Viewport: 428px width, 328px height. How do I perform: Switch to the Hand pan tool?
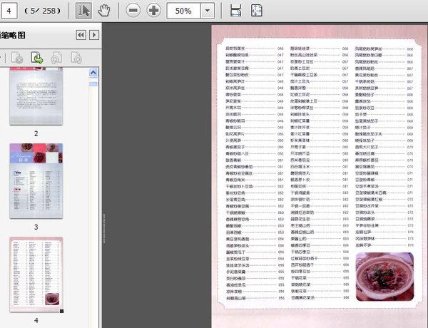[x=104, y=11]
